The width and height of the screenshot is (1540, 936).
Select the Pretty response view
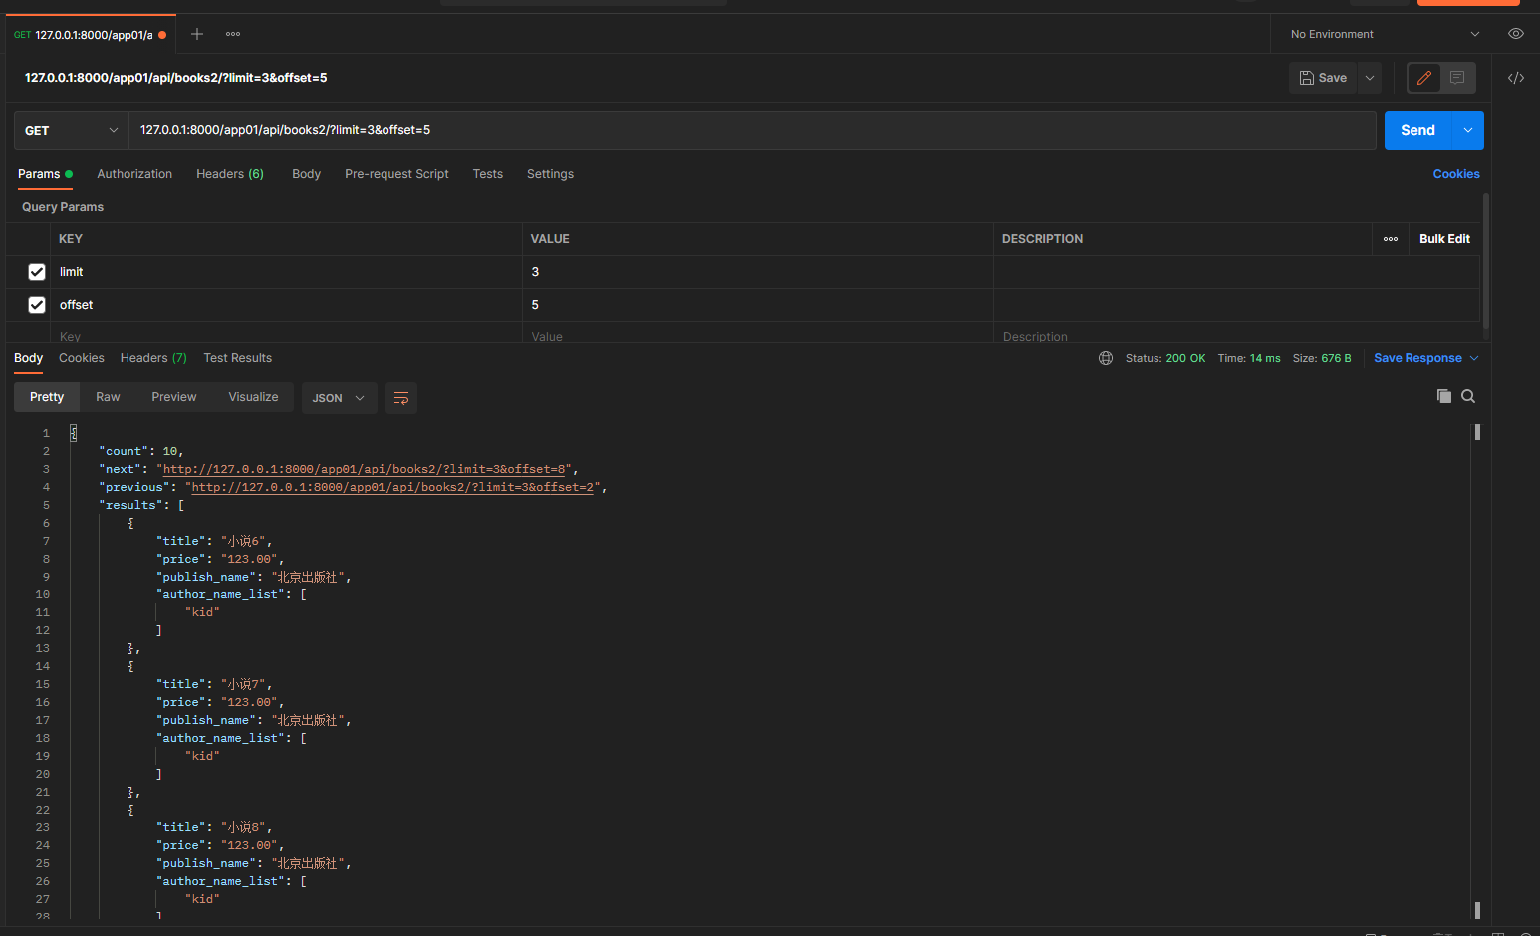point(47,397)
